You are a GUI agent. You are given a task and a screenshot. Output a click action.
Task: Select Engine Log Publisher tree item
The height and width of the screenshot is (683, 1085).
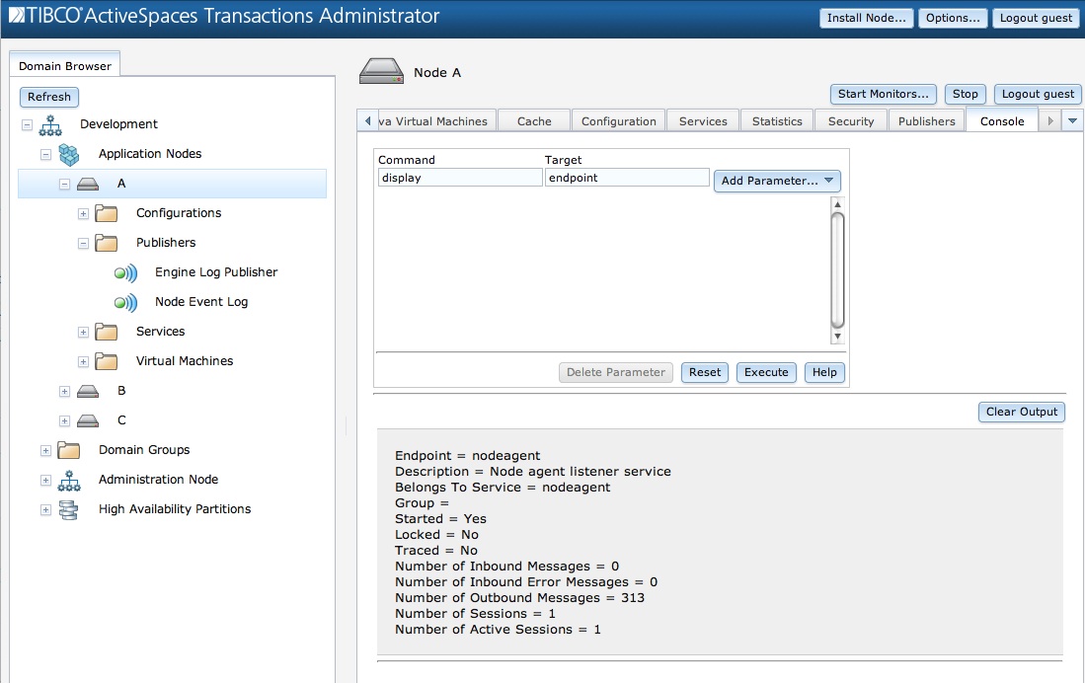pyautogui.click(x=216, y=272)
